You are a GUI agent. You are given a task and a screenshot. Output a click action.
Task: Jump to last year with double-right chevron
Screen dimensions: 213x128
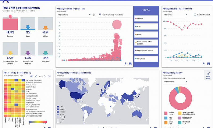(49, 76)
